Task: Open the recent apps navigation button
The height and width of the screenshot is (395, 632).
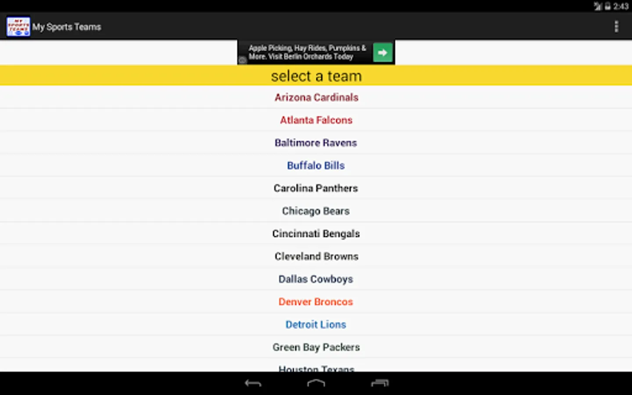Action: (380, 383)
